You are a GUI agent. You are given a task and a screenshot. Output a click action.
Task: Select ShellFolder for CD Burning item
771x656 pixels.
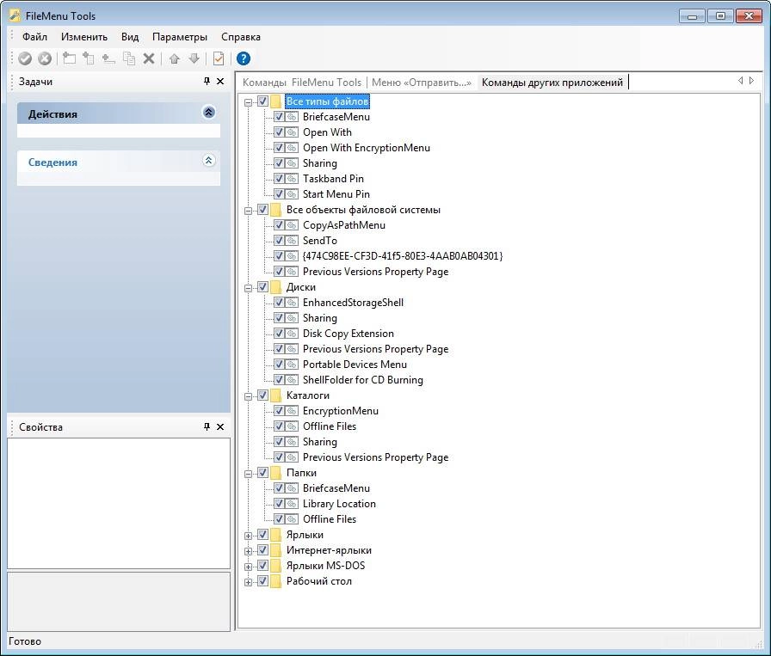(362, 380)
